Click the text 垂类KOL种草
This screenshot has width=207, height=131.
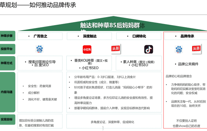click(84, 60)
